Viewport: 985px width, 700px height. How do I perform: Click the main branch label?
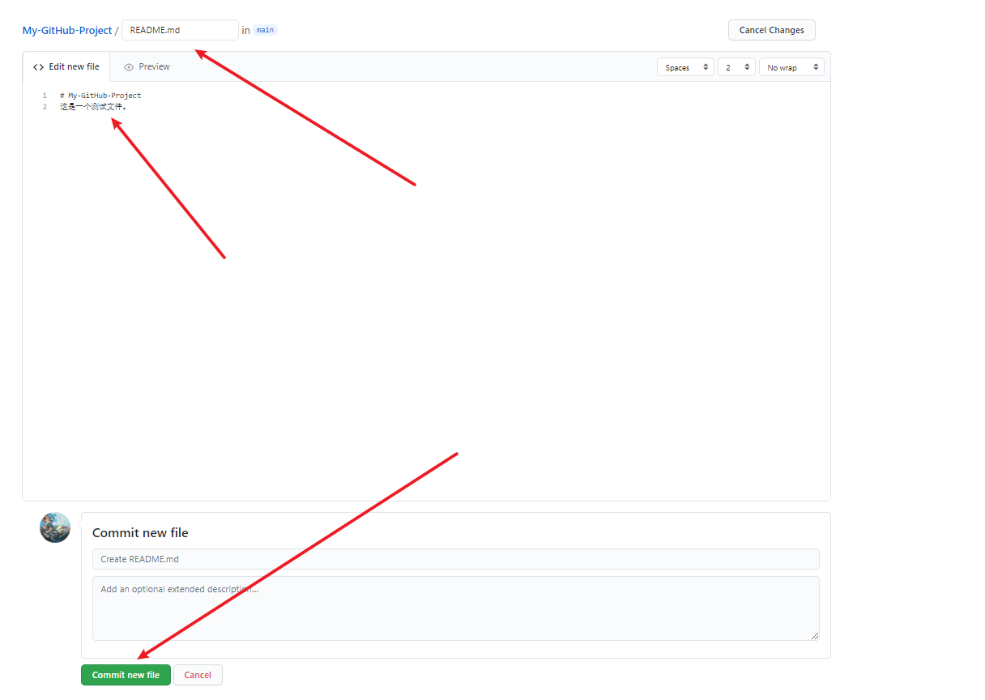pos(265,30)
